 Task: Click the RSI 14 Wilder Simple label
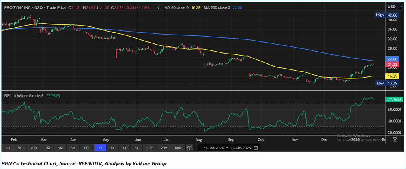(x=23, y=95)
